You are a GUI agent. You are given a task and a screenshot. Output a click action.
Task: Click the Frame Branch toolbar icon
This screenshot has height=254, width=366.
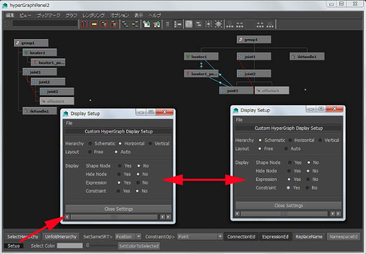click(x=114, y=24)
